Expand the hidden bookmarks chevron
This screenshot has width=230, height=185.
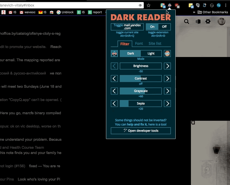pyautogui.click(x=194, y=12)
